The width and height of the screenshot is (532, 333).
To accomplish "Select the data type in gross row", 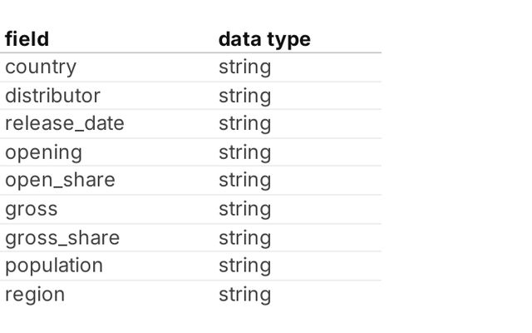I will [244, 209].
